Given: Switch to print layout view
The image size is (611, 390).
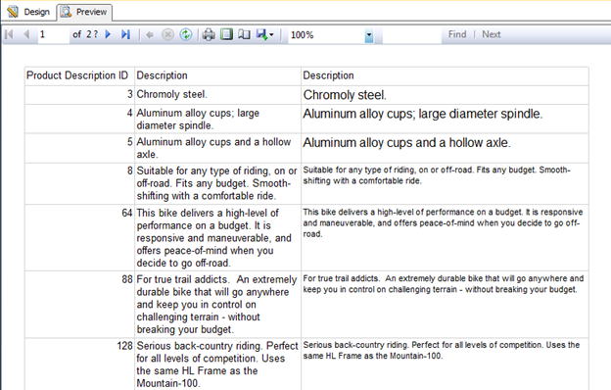Looking at the screenshot, I should [226, 34].
